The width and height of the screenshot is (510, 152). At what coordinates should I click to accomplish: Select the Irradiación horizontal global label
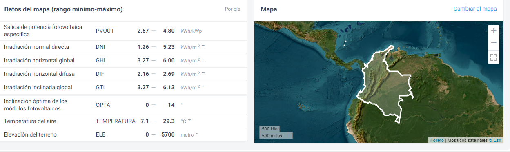coord(39,60)
